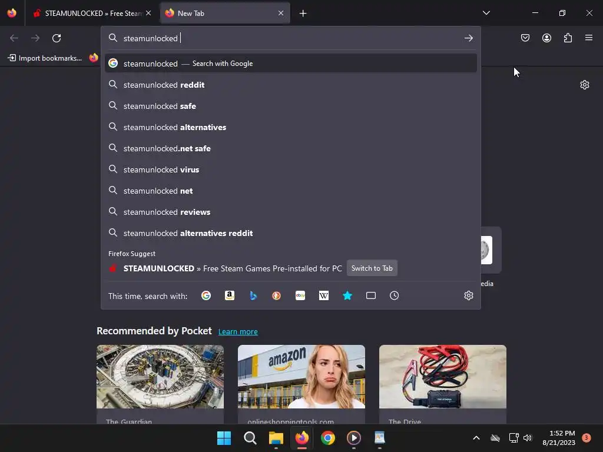Open the Amazon Pocket story thumbnail

tap(301, 377)
